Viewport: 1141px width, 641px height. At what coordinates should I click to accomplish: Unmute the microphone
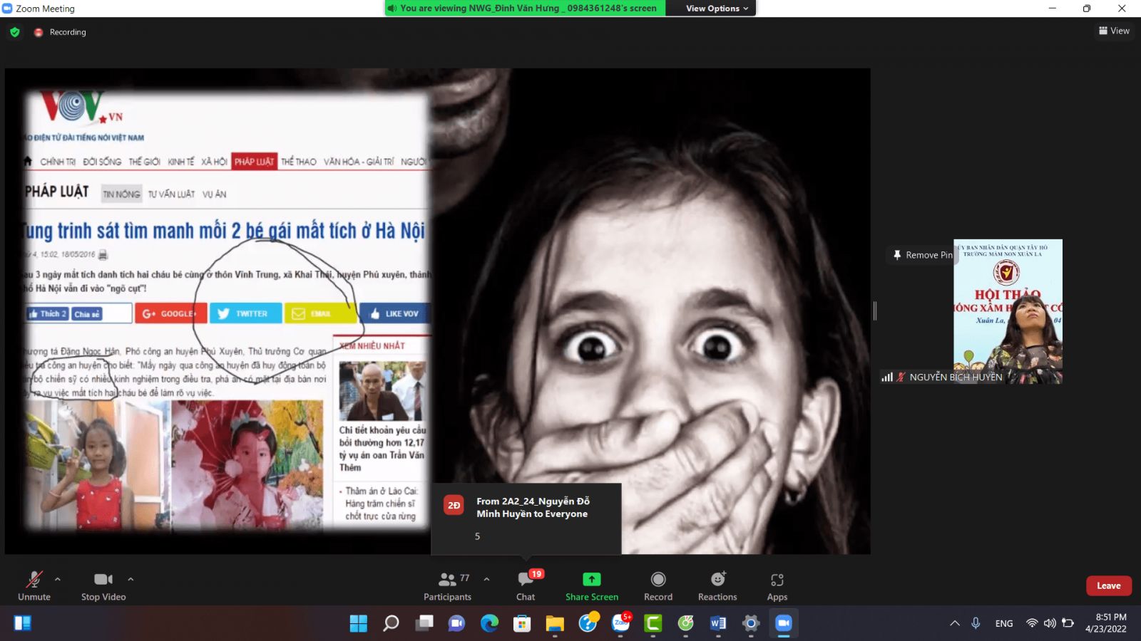click(34, 586)
